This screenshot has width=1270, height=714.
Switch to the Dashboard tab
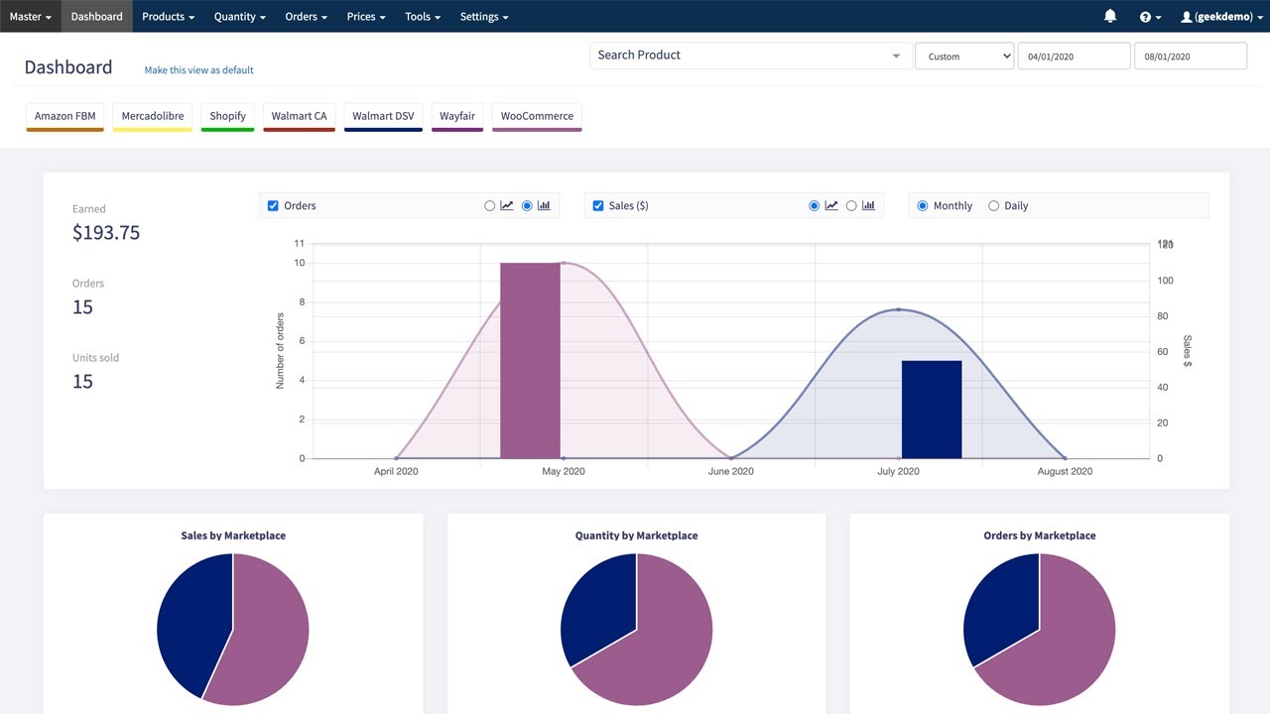pos(96,16)
